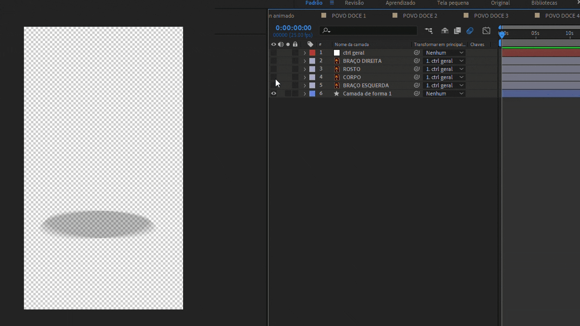Expand the ROSTO layer properties
This screenshot has width=580, height=326.
[x=304, y=69]
